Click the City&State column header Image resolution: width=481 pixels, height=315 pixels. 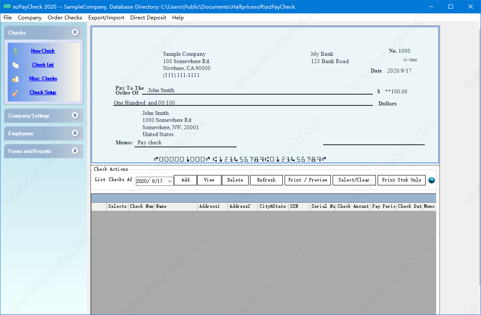pyautogui.click(x=273, y=207)
